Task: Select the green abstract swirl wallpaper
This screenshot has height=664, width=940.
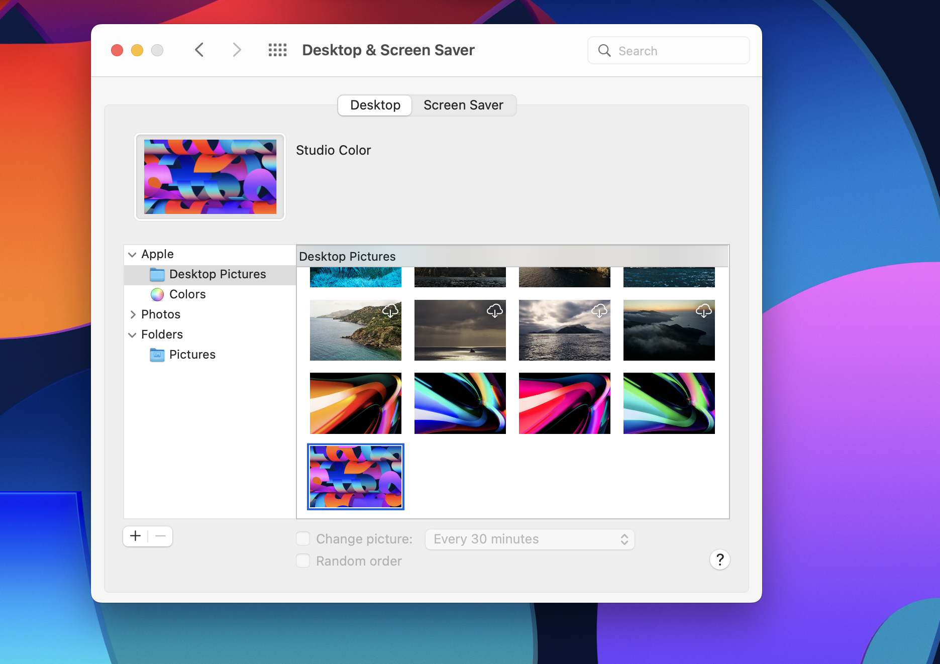Action: pos(669,403)
